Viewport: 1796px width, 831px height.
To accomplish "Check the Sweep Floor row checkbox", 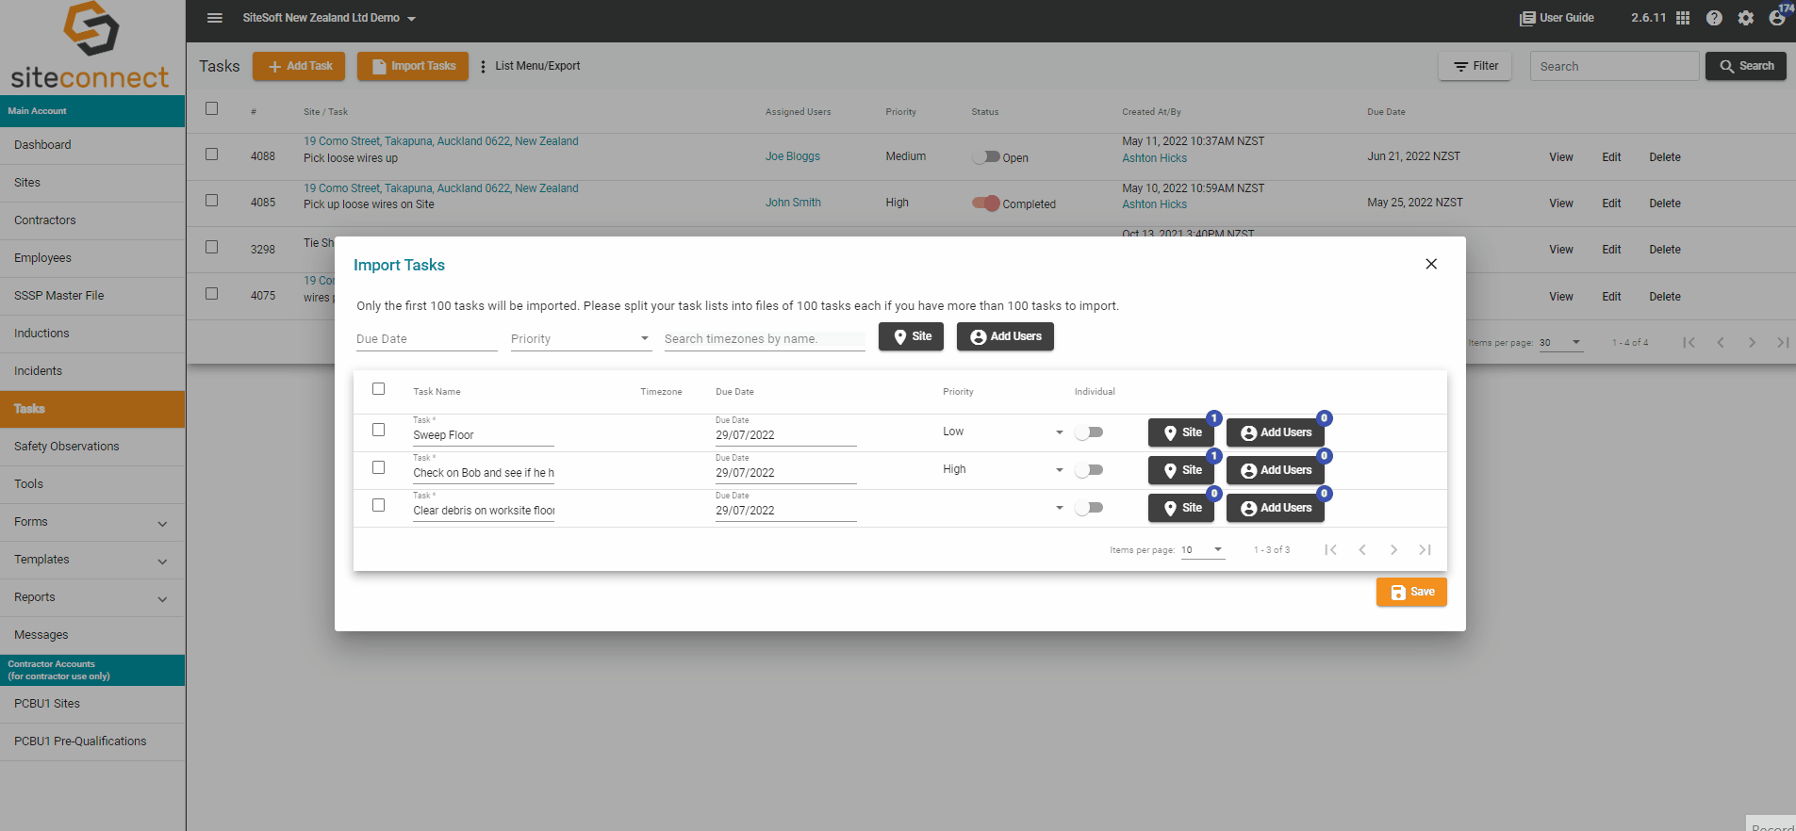I will pyautogui.click(x=379, y=430).
